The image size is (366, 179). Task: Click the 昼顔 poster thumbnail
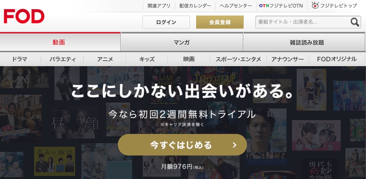(x=74, y=123)
